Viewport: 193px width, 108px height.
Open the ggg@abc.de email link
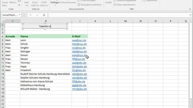pyautogui.click(x=79, y=85)
